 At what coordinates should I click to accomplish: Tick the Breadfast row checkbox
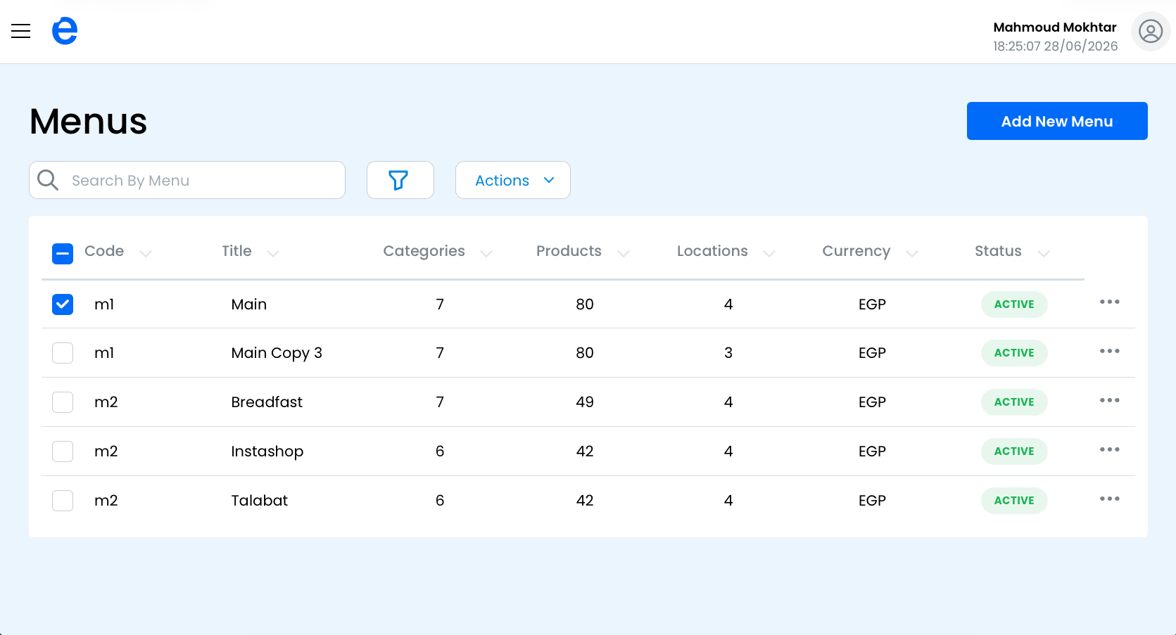(63, 402)
